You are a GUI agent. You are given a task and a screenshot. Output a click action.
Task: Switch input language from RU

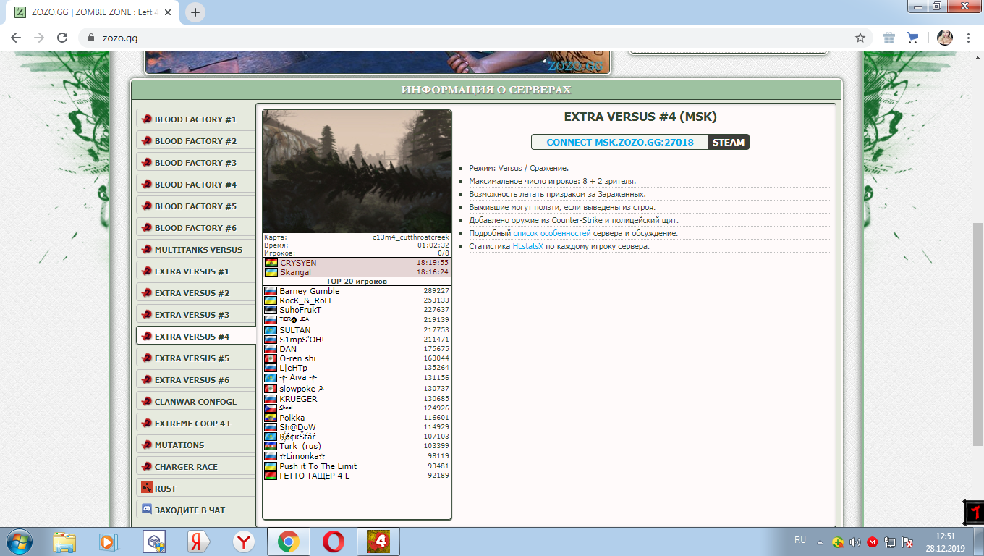pos(800,540)
